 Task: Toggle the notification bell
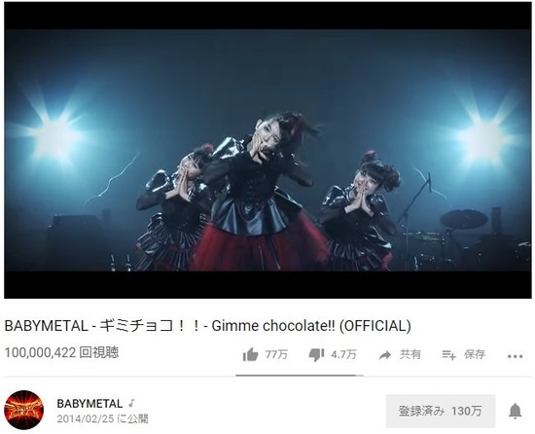(x=516, y=411)
